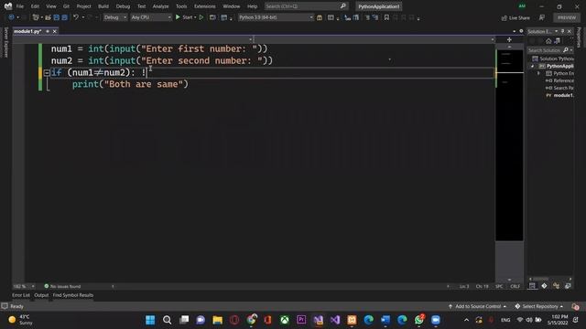Open Add to Source Control dropdown
586x329 pixels.
click(x=478, y=307)
